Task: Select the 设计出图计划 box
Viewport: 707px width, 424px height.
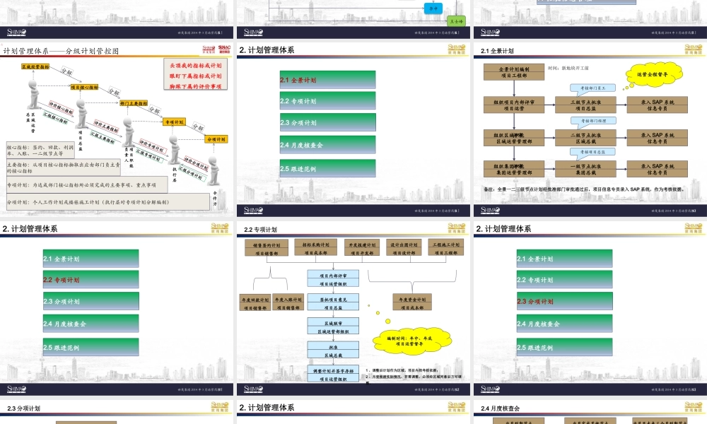Action: tap(404, 248)
